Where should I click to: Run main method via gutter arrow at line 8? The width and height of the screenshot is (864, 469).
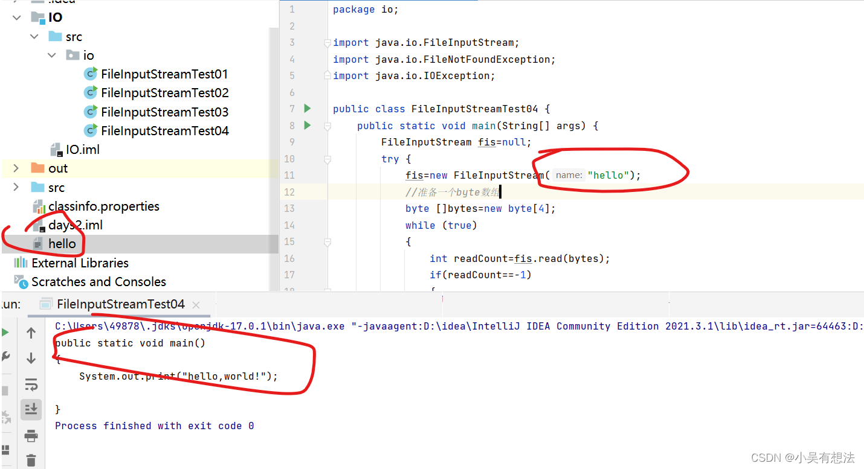click(x=307, y=126)
